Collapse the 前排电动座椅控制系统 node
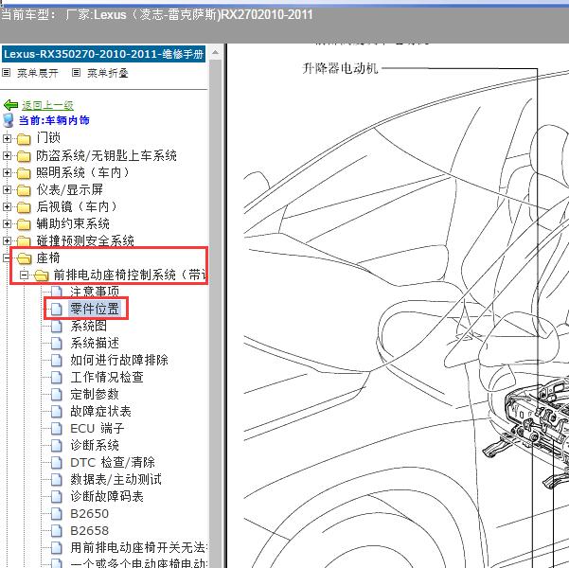Viewport: 569px width, 568px height. point(24,275)
